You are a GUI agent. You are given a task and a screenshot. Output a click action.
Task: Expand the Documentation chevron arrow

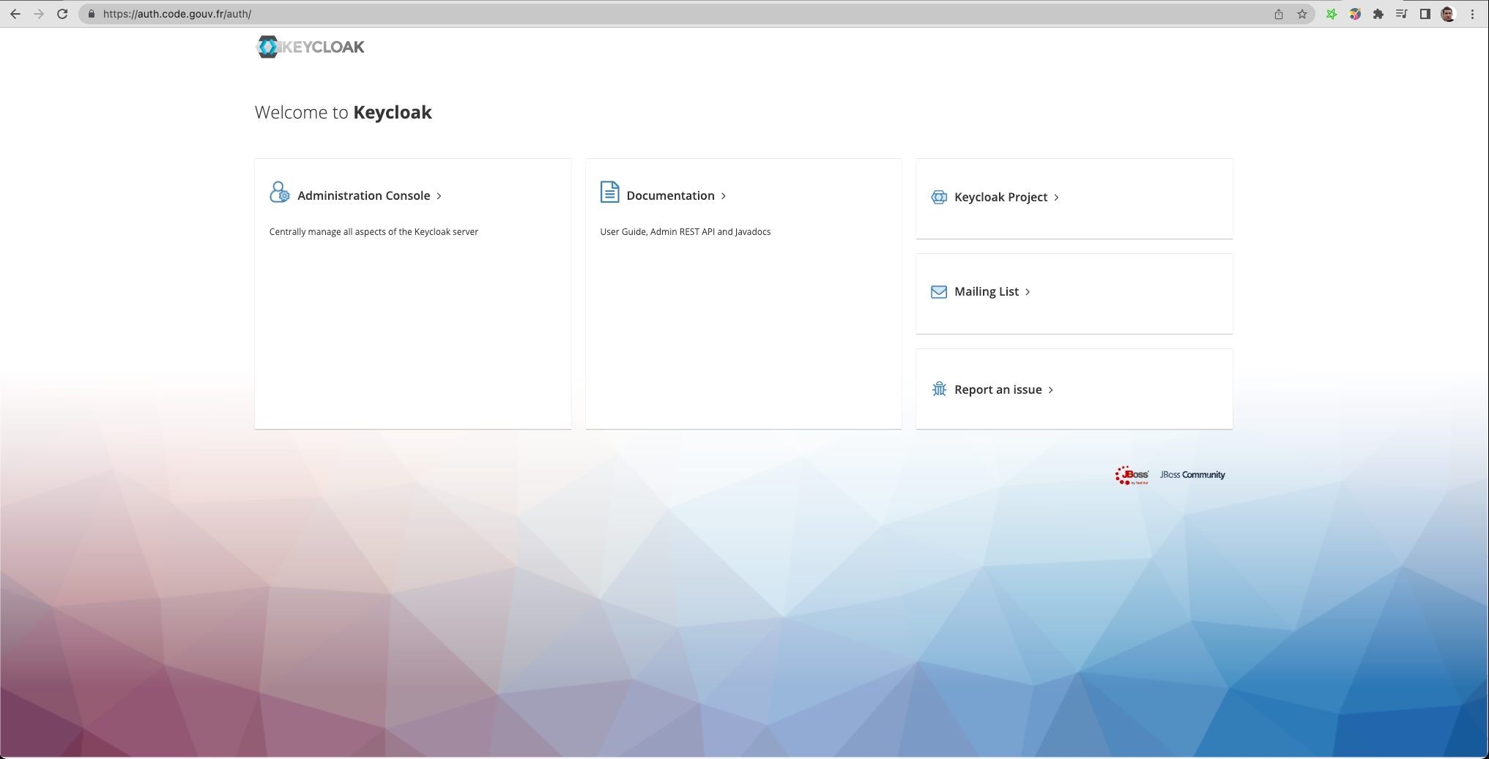[x=724, y=196]
